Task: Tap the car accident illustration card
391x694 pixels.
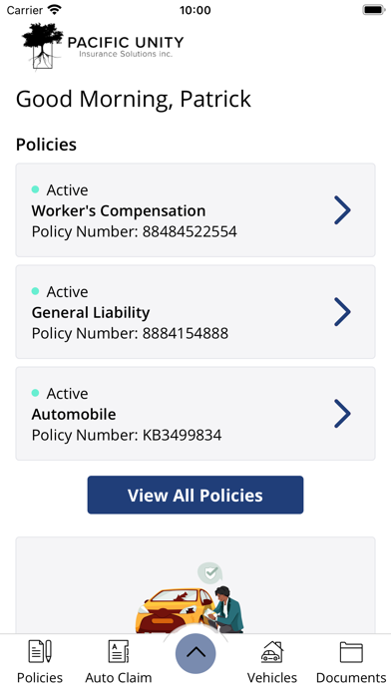Action: click(195, 585)
